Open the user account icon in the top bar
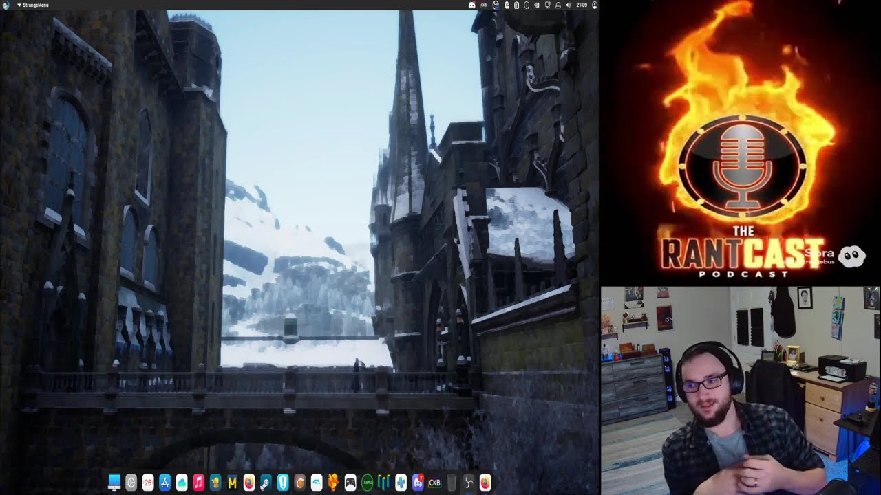Screen dimensions: 881x495 pyautogui.click(x=595, y=5)
